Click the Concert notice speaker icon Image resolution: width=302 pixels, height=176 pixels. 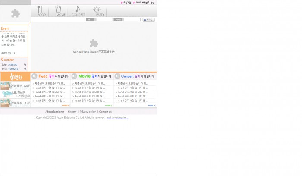click(117, 76)
